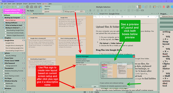
Task: Open Google drive is showing full index card
Action: (x=42, y=46)
